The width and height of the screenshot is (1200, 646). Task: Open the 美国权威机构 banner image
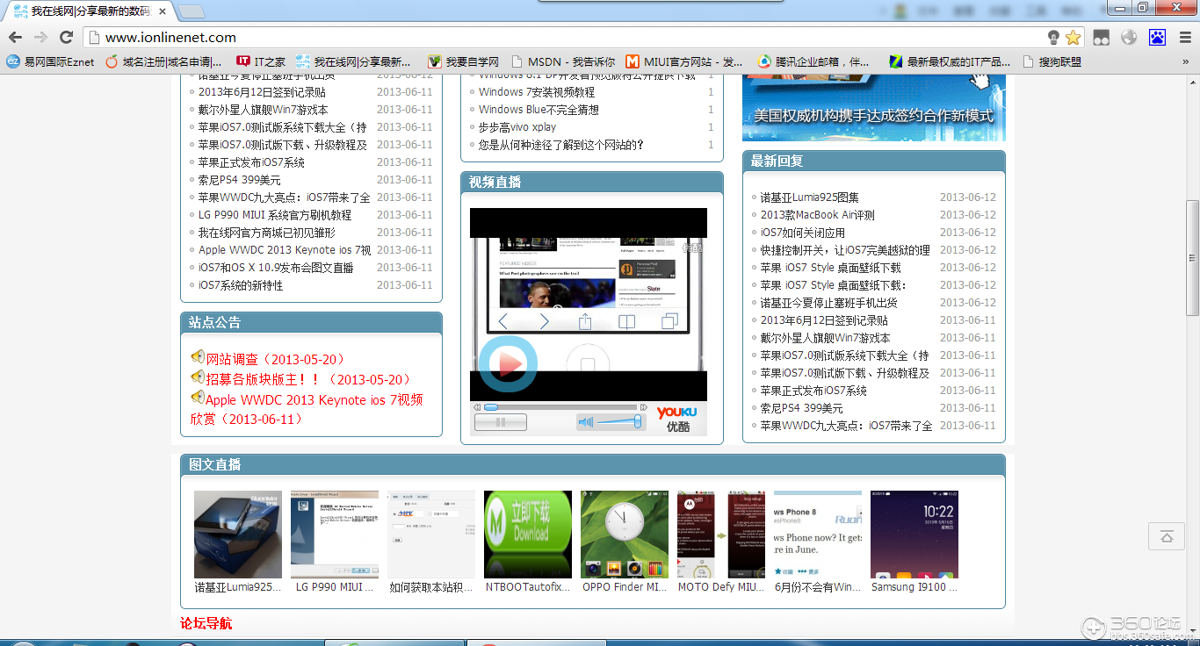pyautogui.click(x=874, y=106)
